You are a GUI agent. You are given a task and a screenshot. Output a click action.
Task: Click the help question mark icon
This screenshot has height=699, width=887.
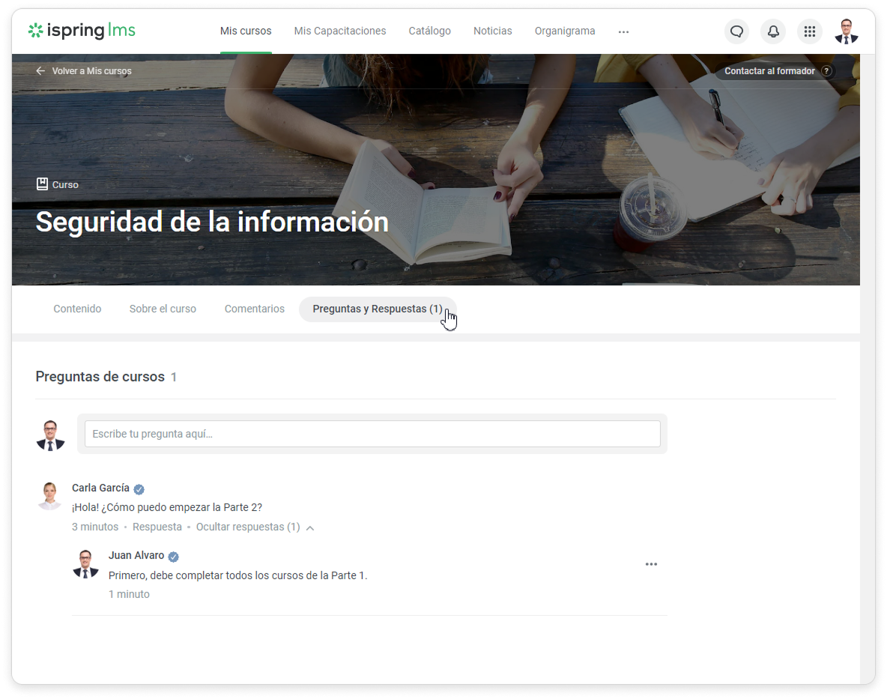tap(826, 71)
